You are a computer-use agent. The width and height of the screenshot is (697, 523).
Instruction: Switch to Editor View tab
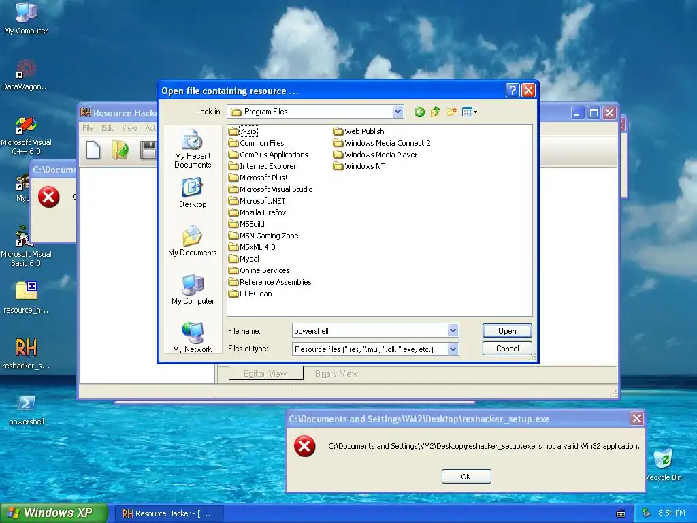[x=265, y=374]
